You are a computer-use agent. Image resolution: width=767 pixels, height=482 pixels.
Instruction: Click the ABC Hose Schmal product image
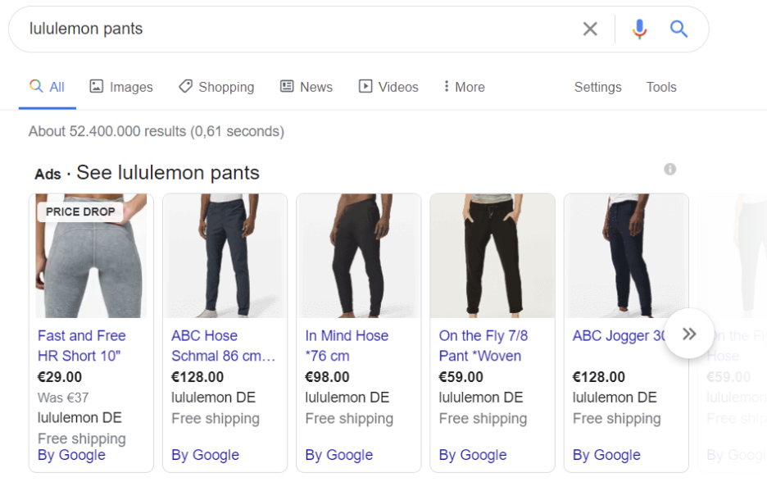coord(225,256)
